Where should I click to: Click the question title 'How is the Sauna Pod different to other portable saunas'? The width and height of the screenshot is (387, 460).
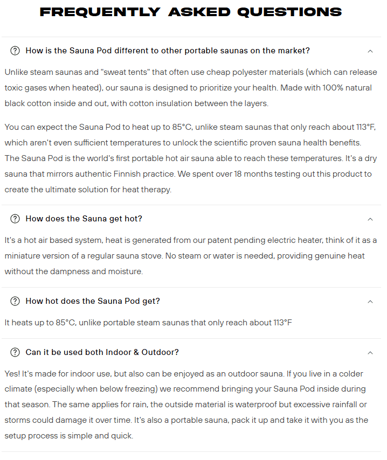coord(168,51)
